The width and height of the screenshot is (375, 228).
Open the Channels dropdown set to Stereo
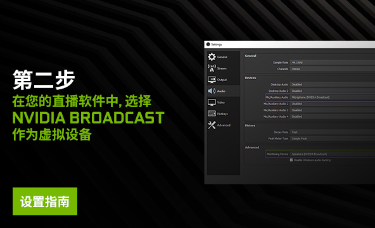point(333,69)
